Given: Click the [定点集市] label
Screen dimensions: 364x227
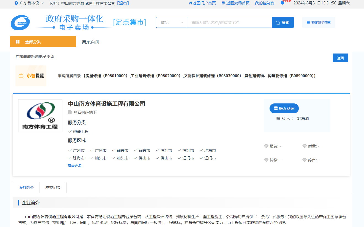Looking at the screenshot, I should (130, 22).
